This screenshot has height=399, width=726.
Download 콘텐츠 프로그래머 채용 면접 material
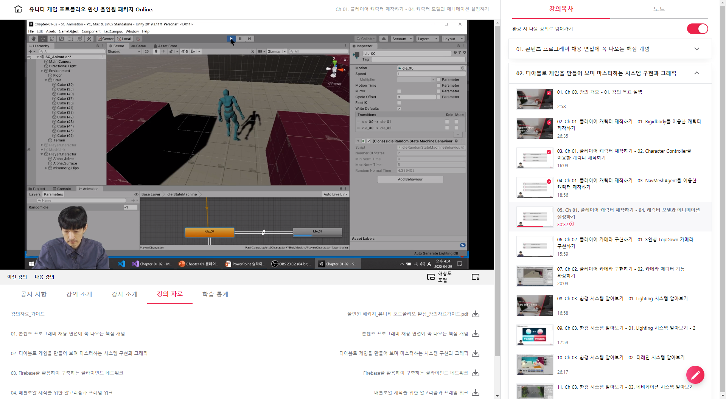coord(476,334)
